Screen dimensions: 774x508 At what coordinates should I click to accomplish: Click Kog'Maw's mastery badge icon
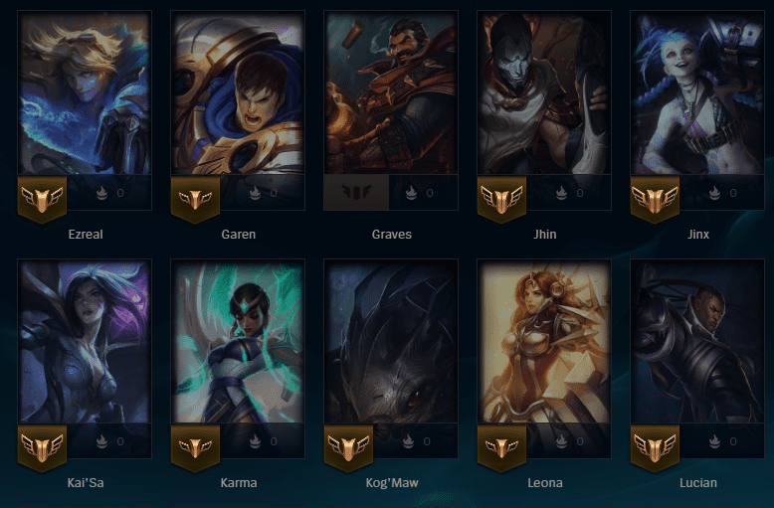348,446
